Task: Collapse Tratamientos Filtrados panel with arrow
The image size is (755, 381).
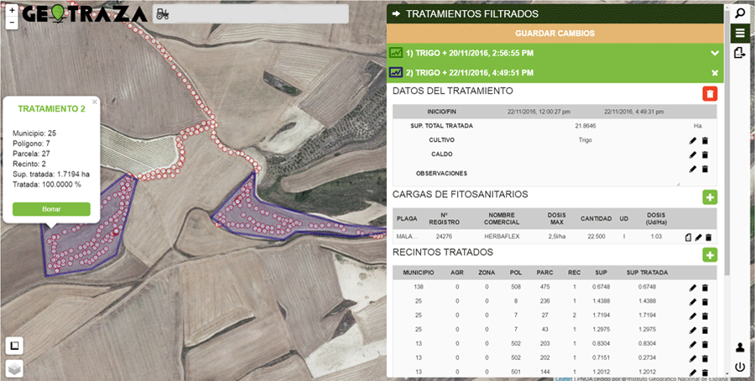Action: [x=396, y=14]
